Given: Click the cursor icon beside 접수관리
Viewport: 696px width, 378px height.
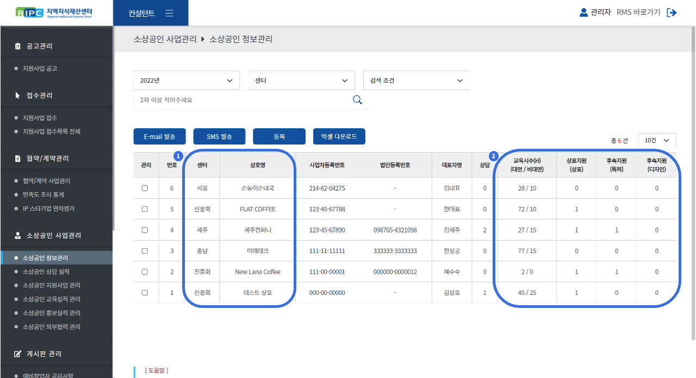Looking at the screenshot, I should click(x=17, y=95).
